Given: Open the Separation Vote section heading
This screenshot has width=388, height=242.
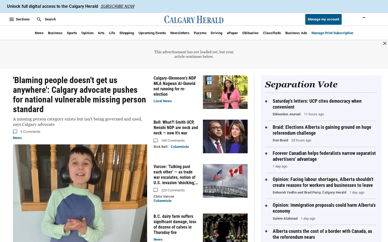Looking at the screenshot, I should [301, 84].
